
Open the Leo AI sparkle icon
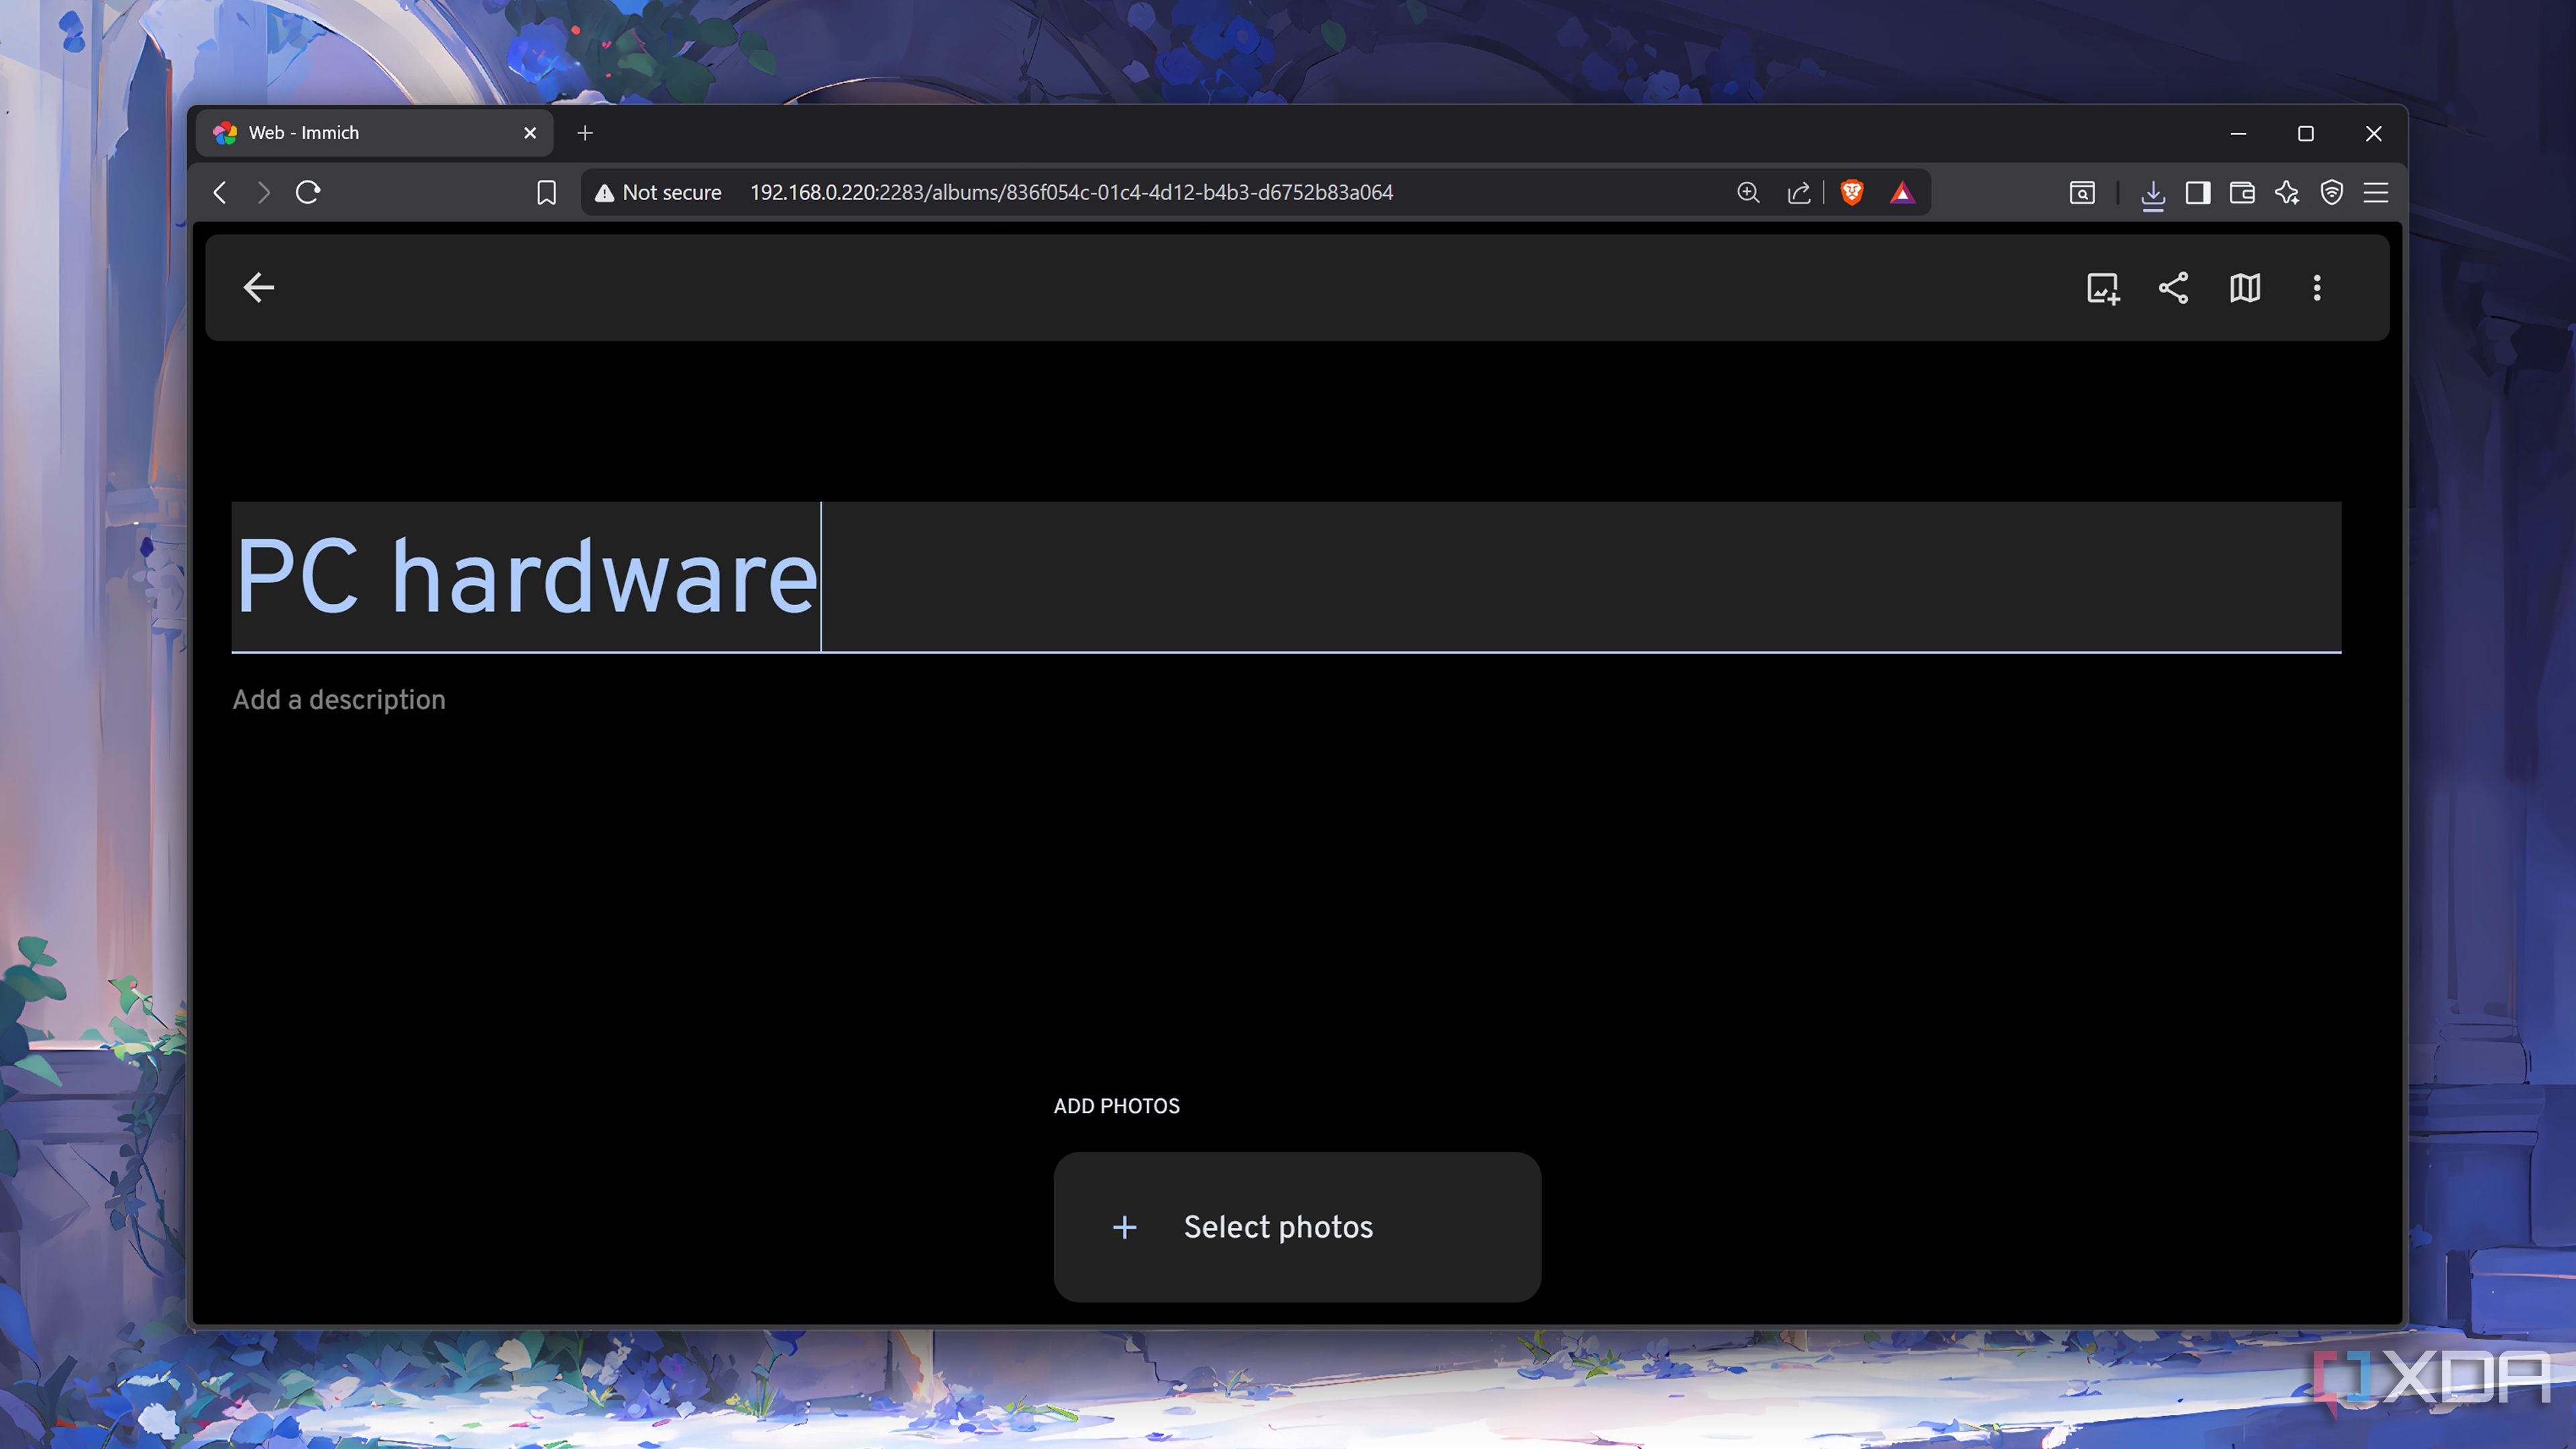click(x=2287, y=192)
